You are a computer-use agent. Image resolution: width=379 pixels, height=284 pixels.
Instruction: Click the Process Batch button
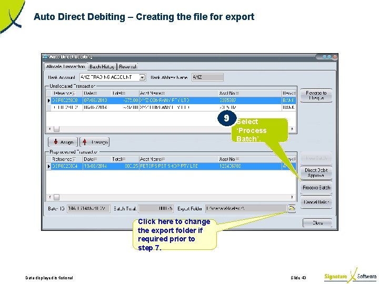(x=316, y=187)
